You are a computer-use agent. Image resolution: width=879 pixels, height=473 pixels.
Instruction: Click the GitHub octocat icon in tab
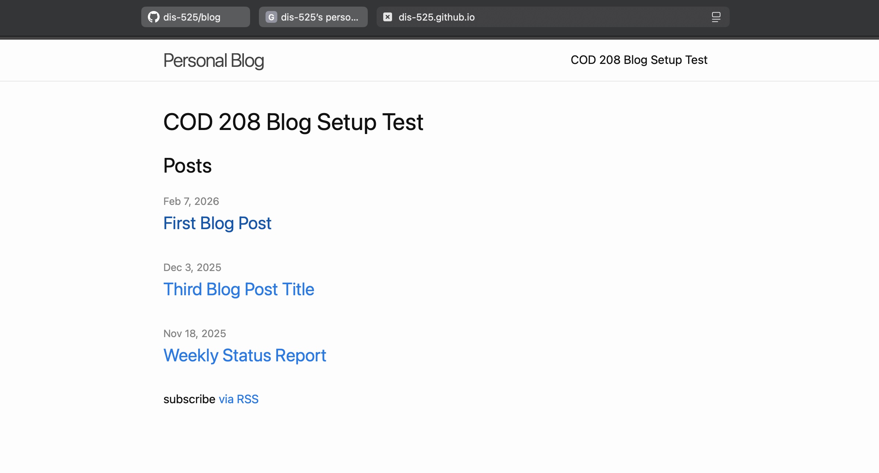153,17
